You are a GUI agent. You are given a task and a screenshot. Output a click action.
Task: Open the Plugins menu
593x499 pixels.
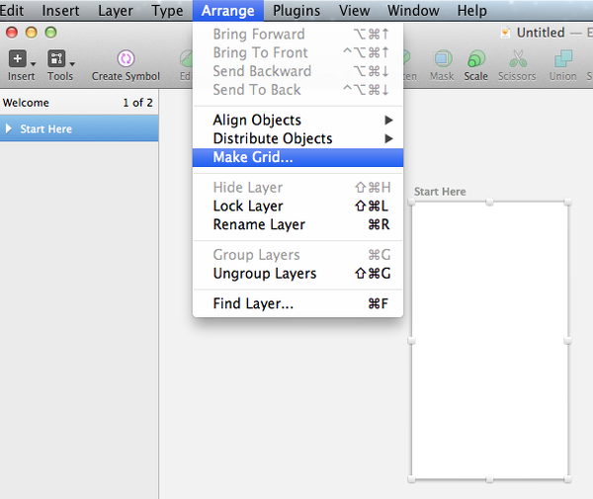click(296, 11)
